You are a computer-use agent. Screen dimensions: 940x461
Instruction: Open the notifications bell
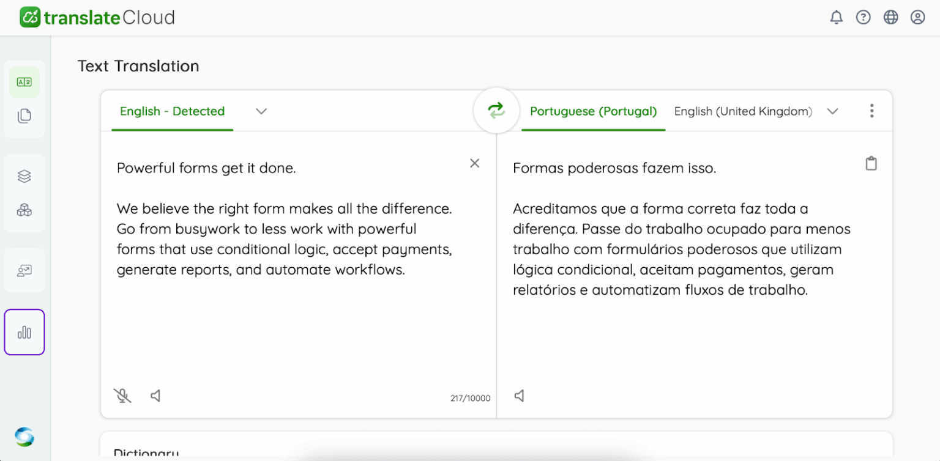coord(836,17)
